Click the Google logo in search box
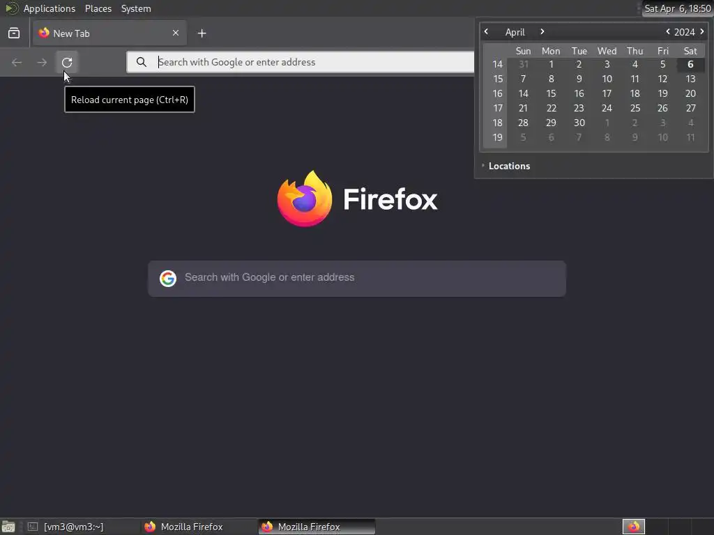 pos(168,278)
